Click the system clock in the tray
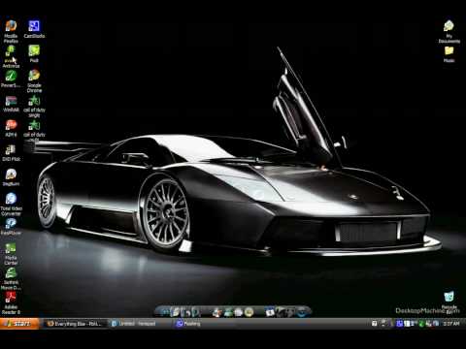 point(451,323)
